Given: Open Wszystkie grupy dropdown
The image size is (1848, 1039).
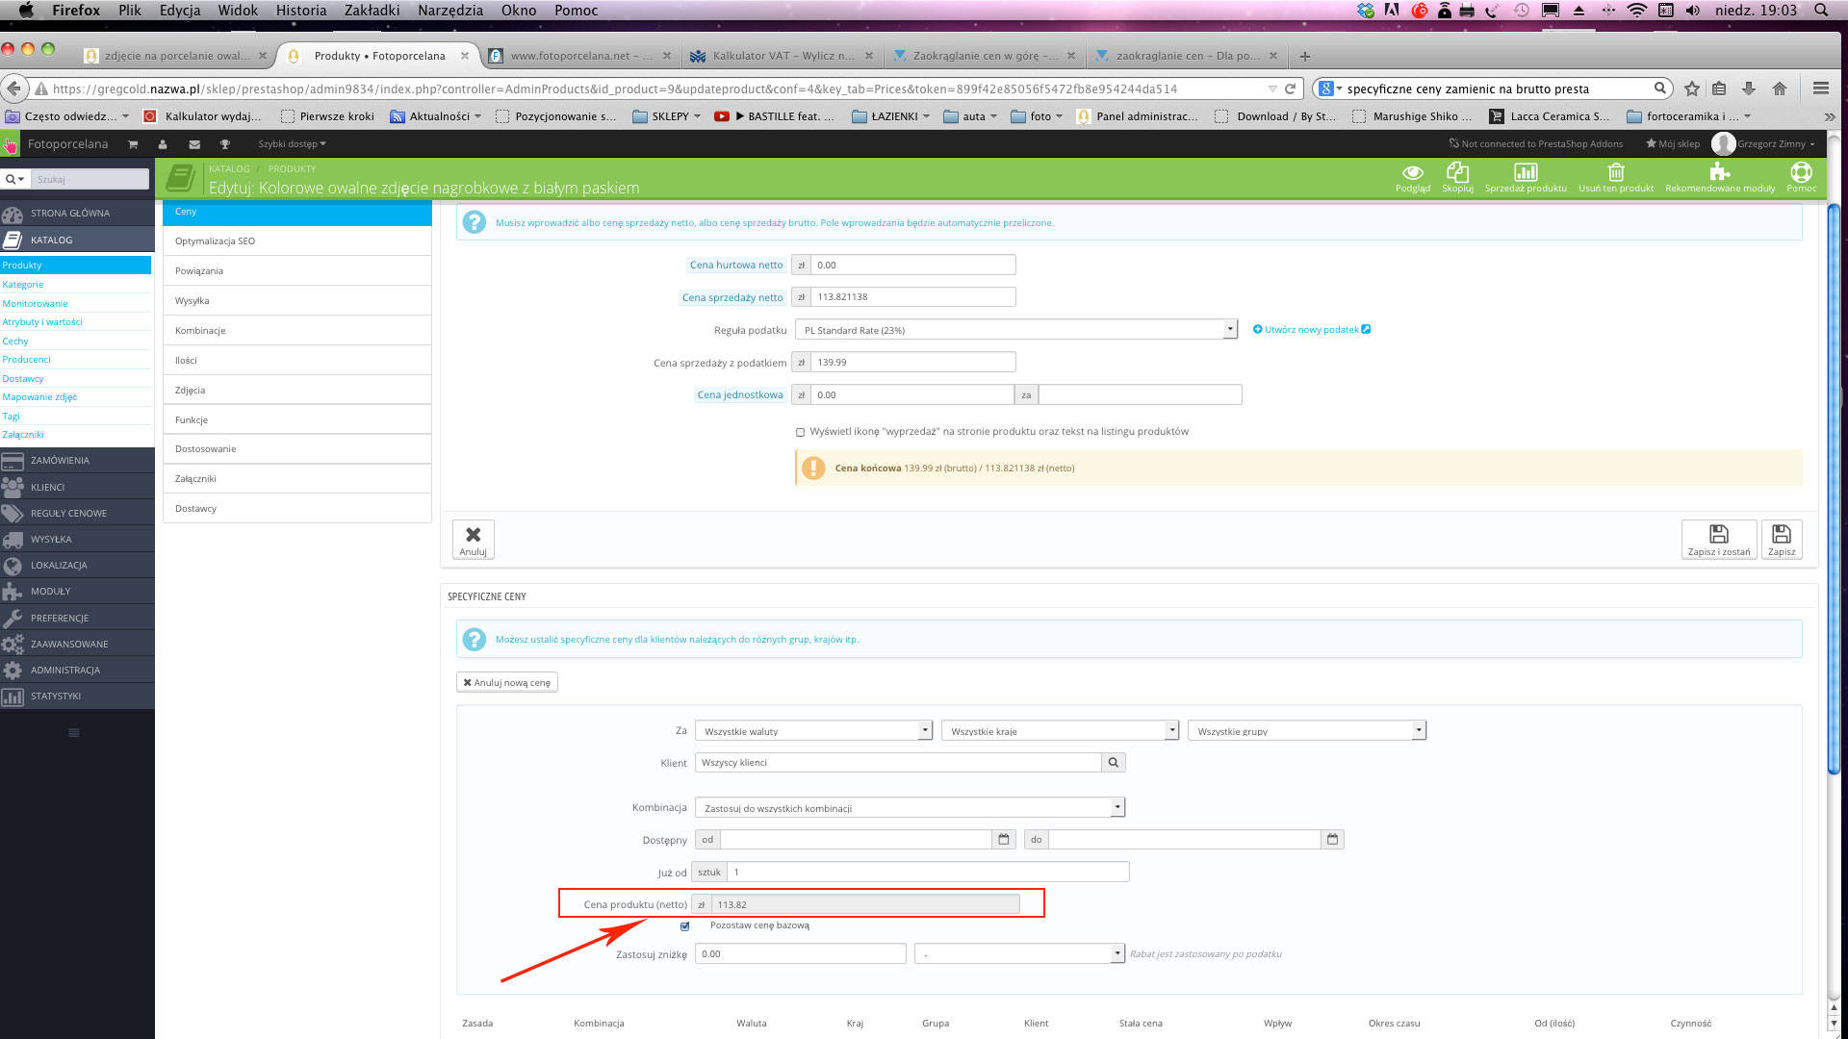Looking at the screenshot, I should coord(1306,731).
